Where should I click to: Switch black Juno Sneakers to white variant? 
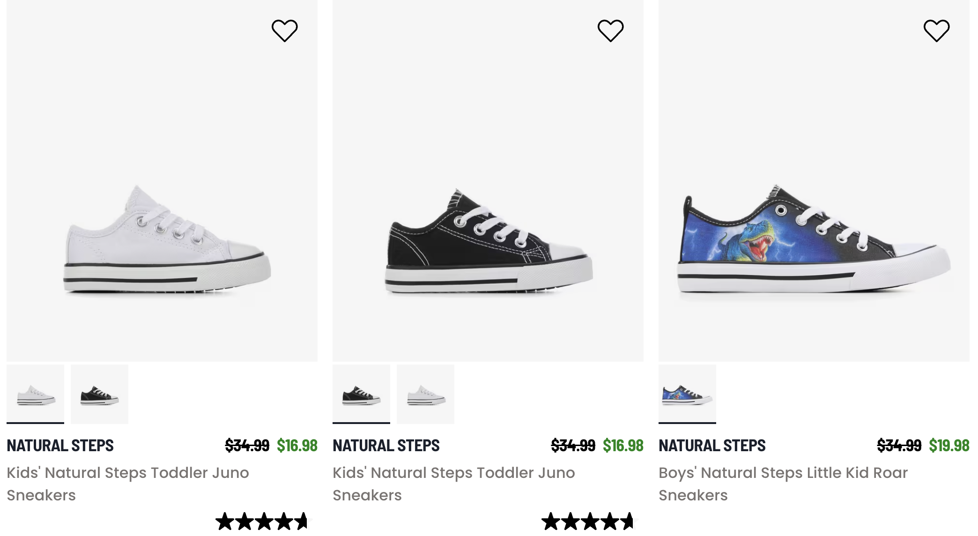pyautogui.click(x=425, y=394)
